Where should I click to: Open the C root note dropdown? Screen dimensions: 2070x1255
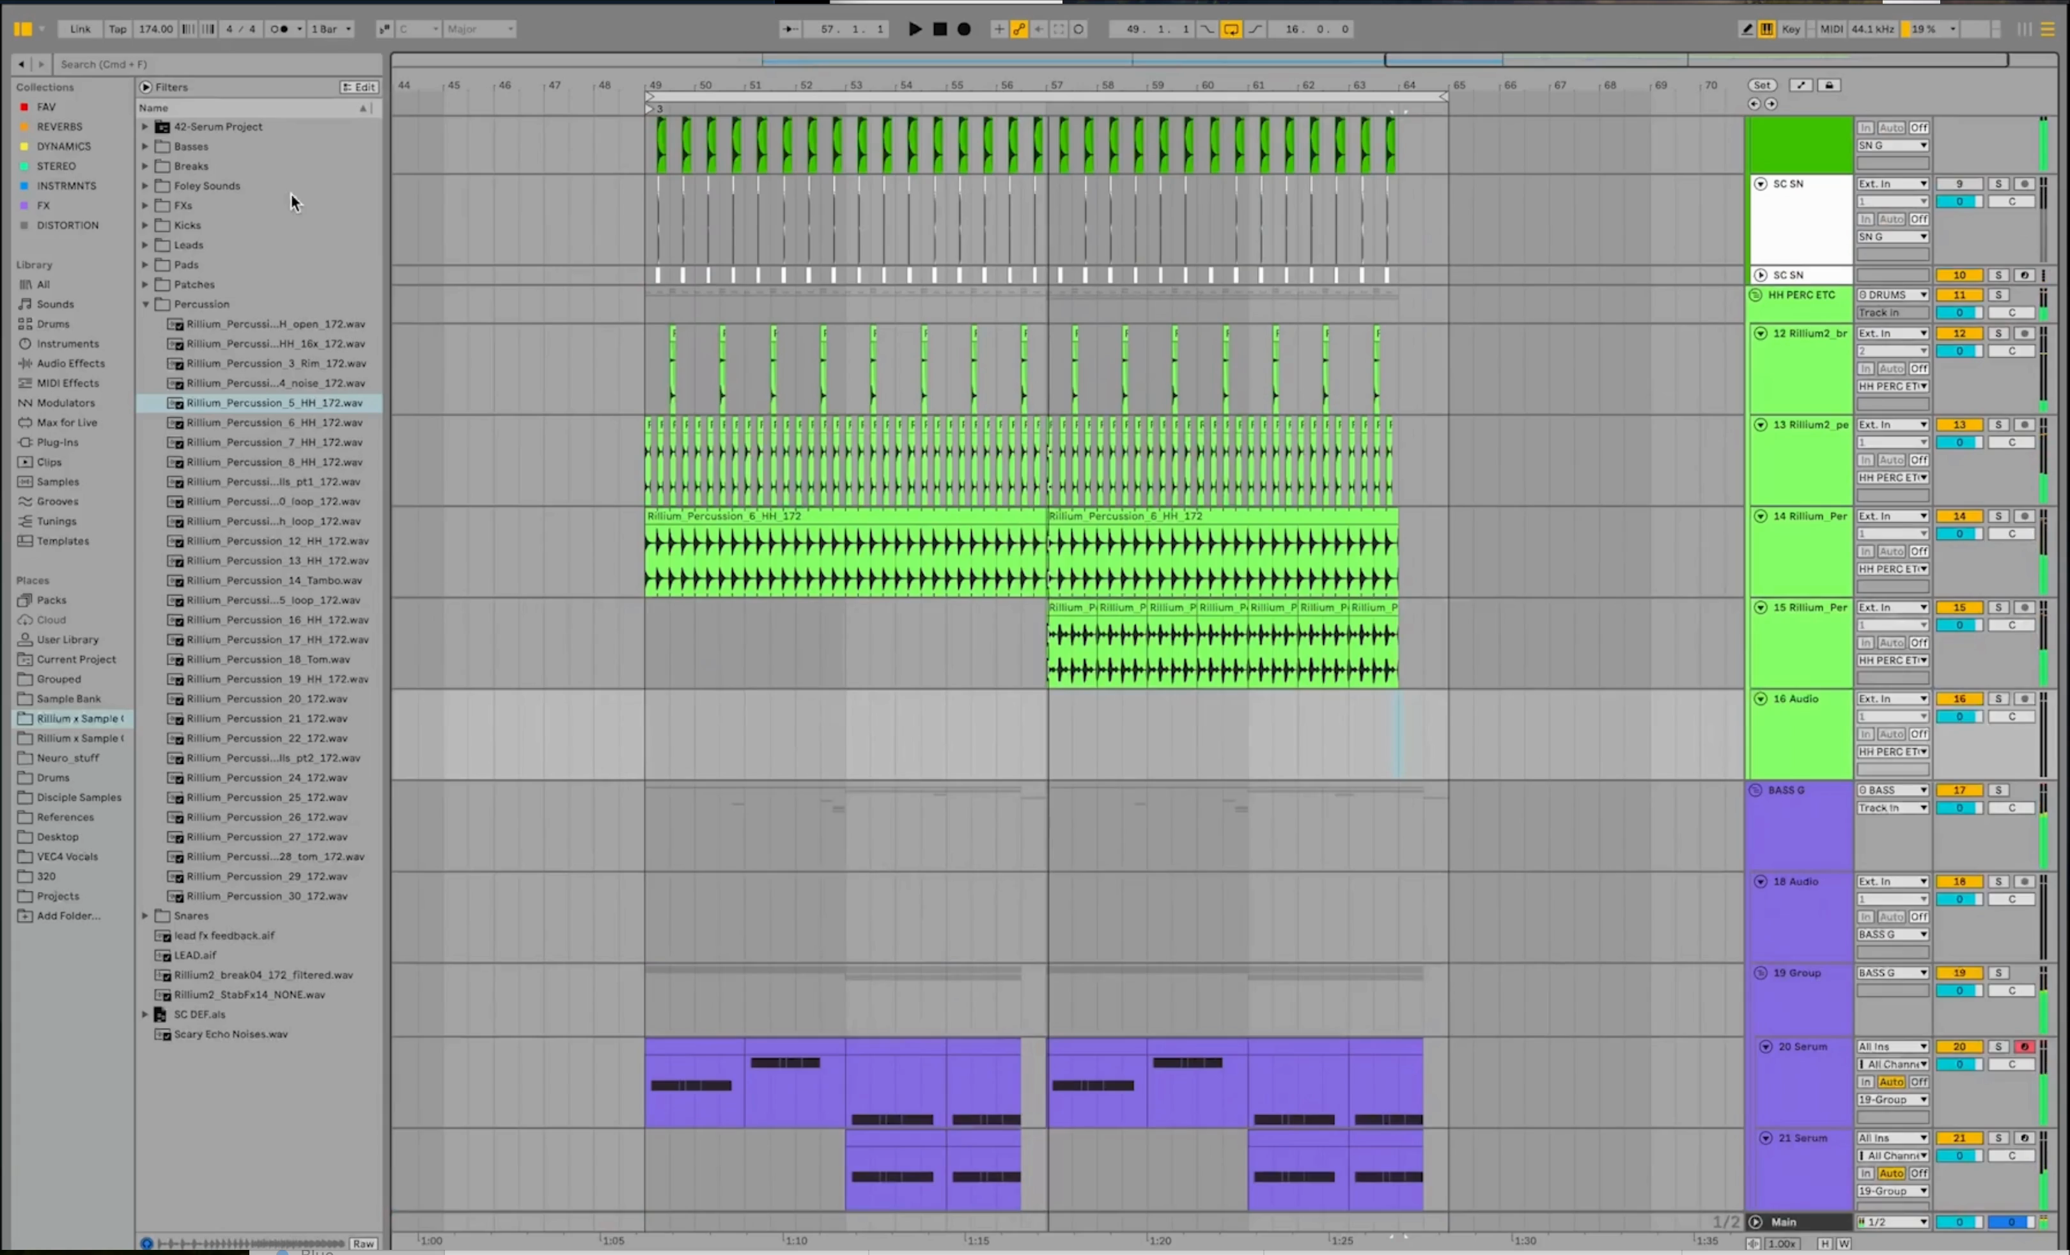pyautogui.click(x=418, y=29)
